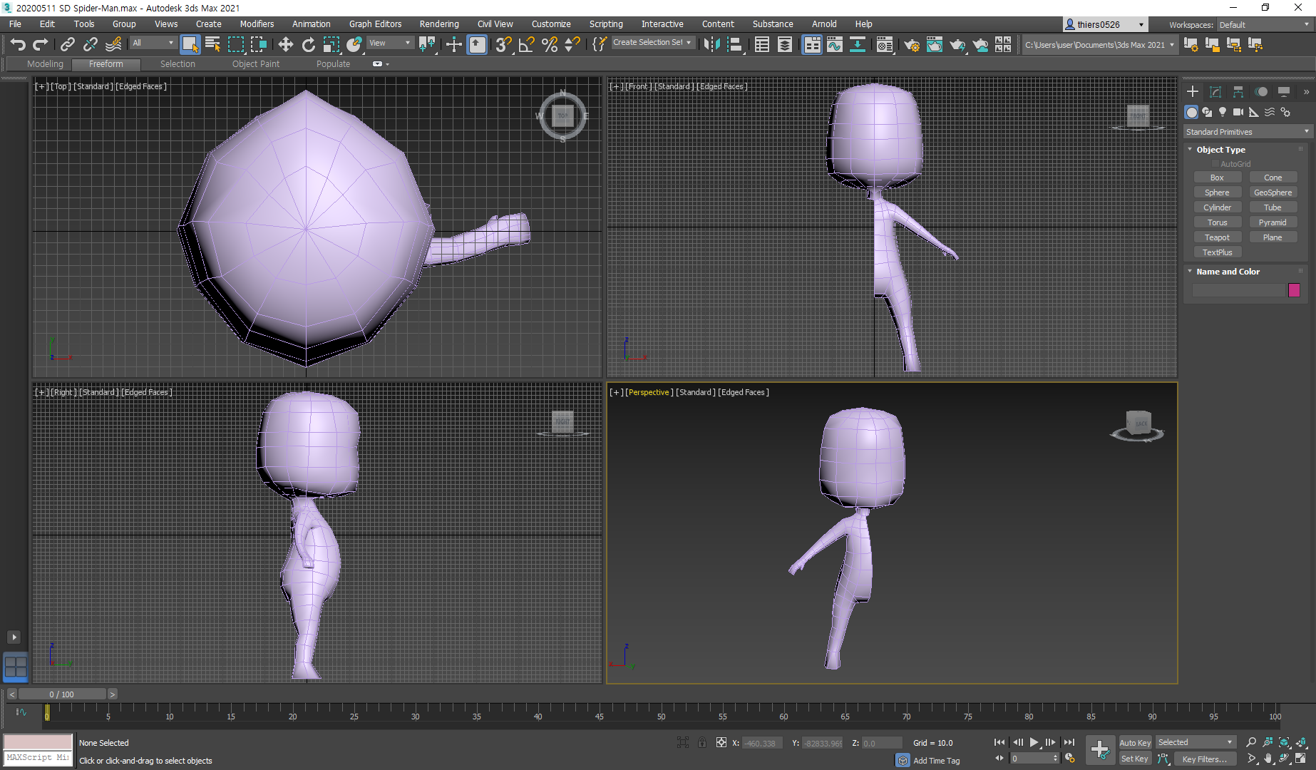Open the Scripting menu
The image size is (1316, 770).
[x=606, y=24]
